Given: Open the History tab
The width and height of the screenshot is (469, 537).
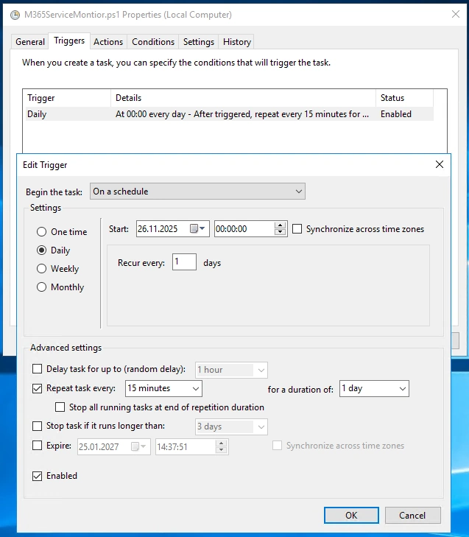Looking at the screenshot, I should 237,42.
